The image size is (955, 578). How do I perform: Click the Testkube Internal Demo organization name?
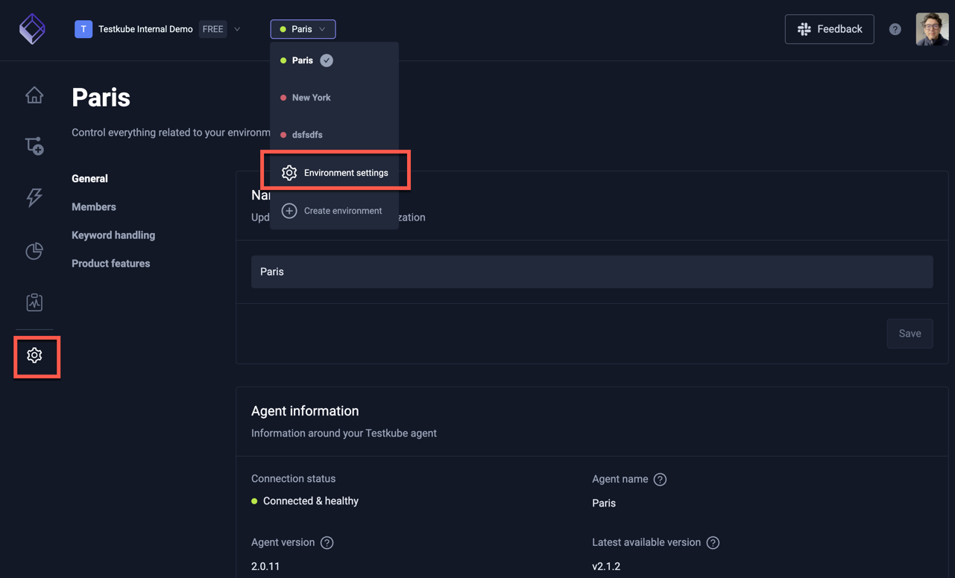click(145, 29)
